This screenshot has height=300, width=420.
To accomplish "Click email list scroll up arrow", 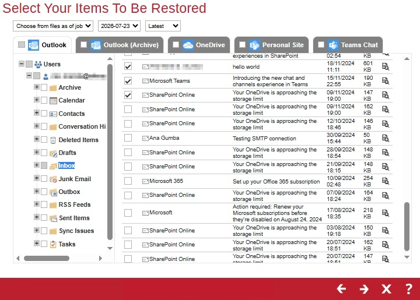I will (x=407, y=59).
